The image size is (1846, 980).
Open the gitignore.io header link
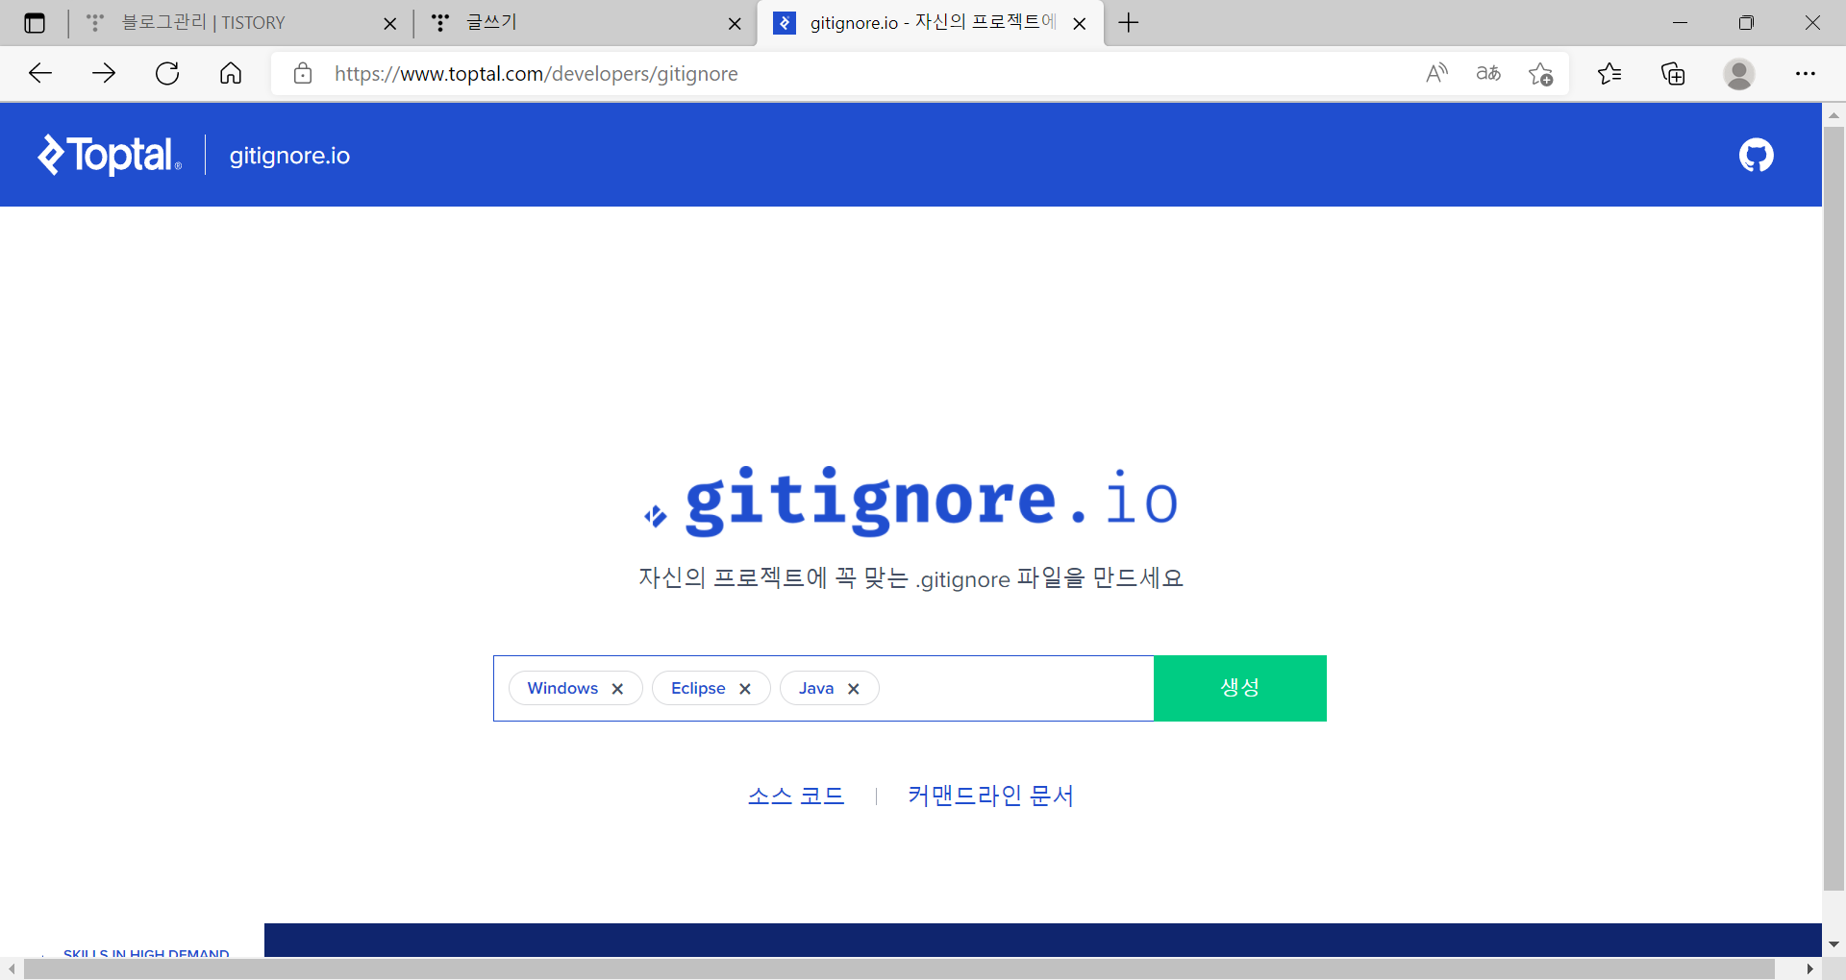pyautogui.click(x=289, y=156)
